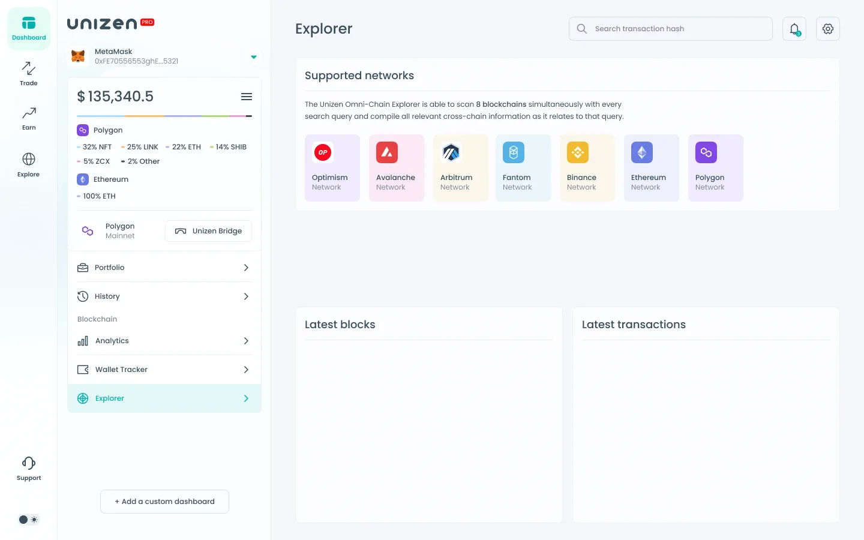This screenshot has width=864, height=540.
Task: Click the Ethereum chain icon in balances
Action: point(83,179)
